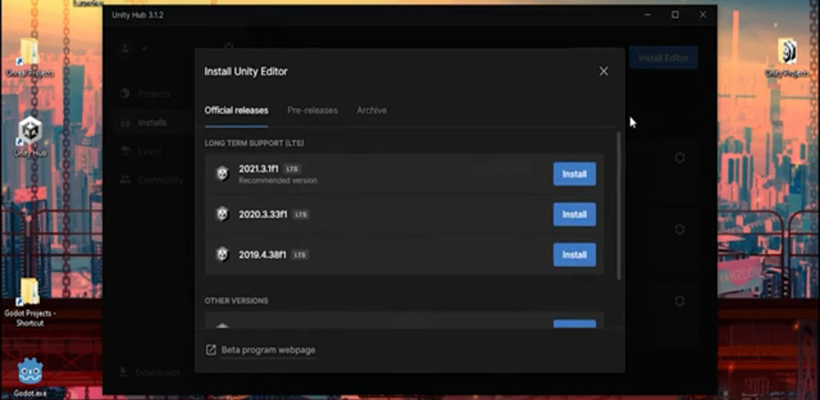The height and width of the screenshot is (400, 820).
Task: Click the dimmed Install Editor button in Unity Hub
Action: 663,58
